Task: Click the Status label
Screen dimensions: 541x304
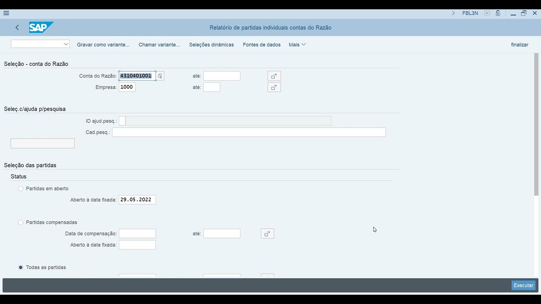Action: coord(19,176)
